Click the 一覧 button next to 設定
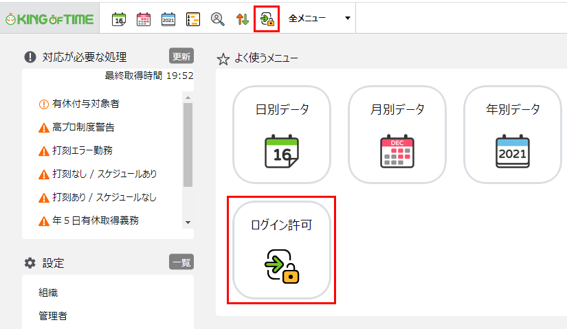The image size is (567, 329). pyautogui.click(x=181, y=262)
